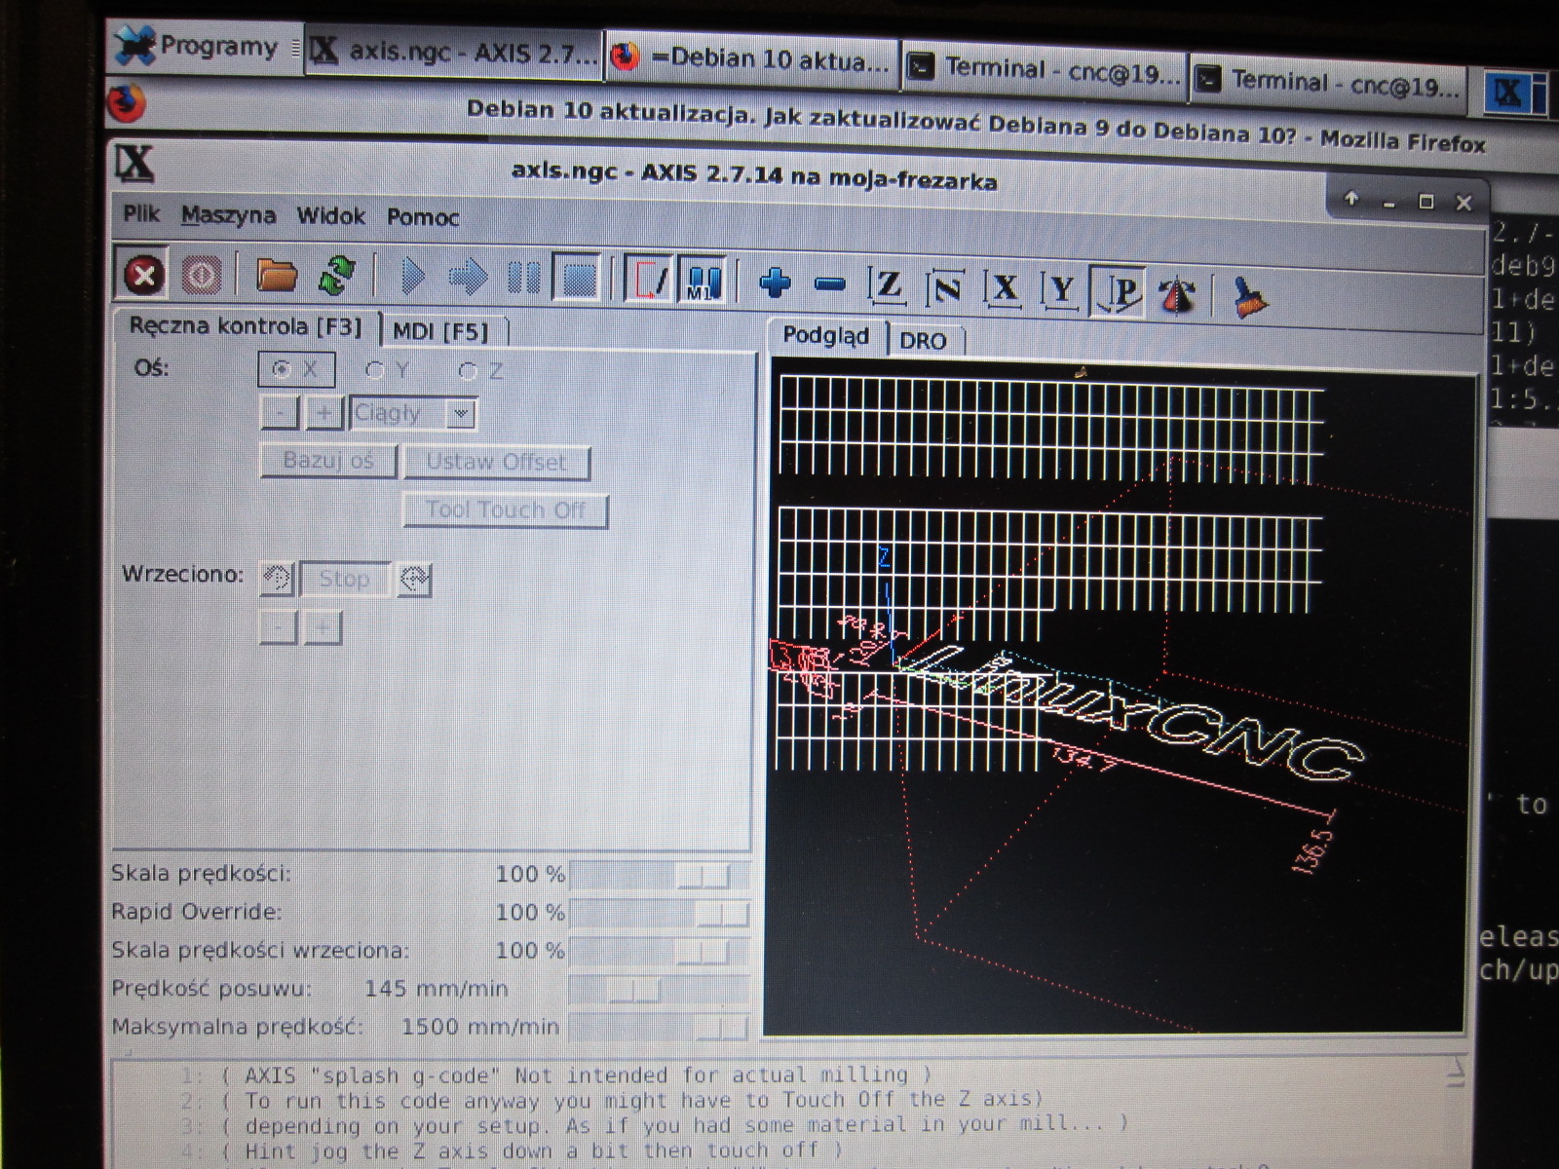Image resolution: width=1559 pixels, height=1169 pixels.
Task: Jog axis in minus direction
Action: 280,413
